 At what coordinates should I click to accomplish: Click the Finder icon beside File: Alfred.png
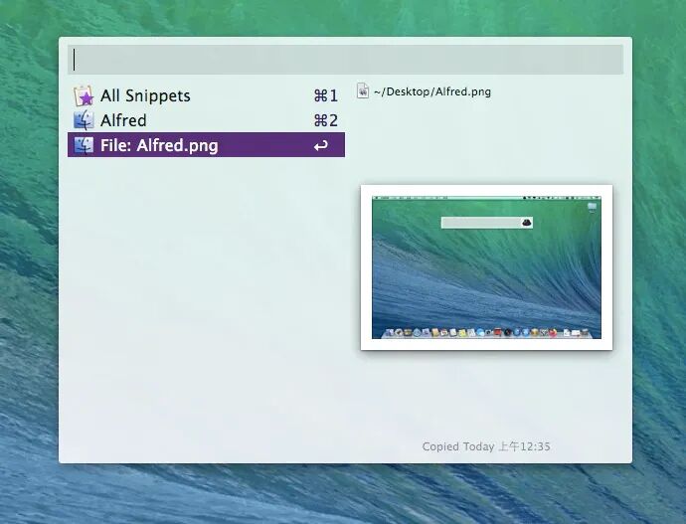[84, 145]
